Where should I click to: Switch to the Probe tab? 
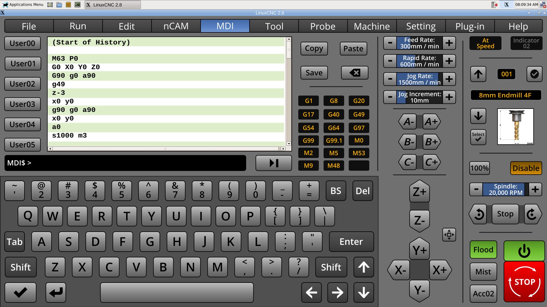[322, 26]
